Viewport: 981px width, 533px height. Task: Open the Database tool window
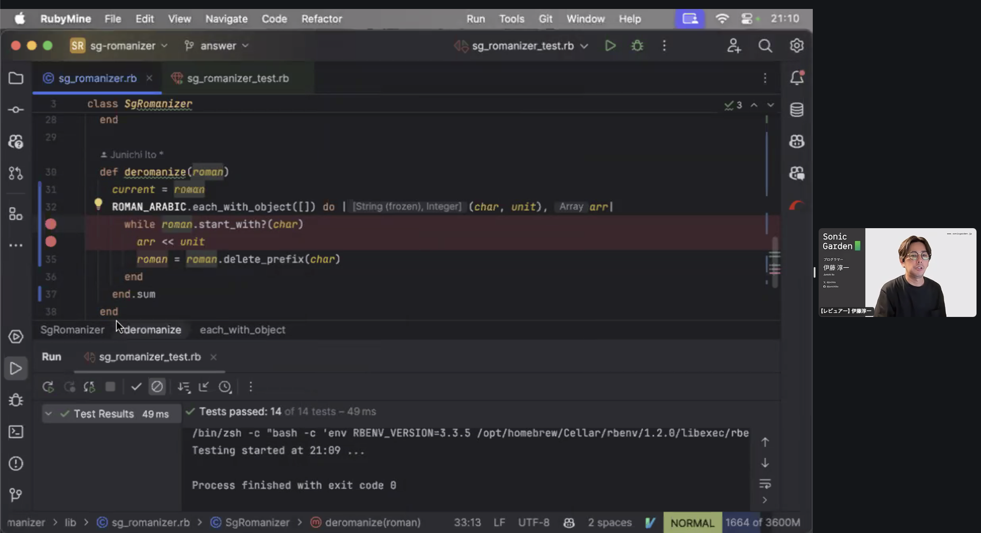click(x=797, y=110)
